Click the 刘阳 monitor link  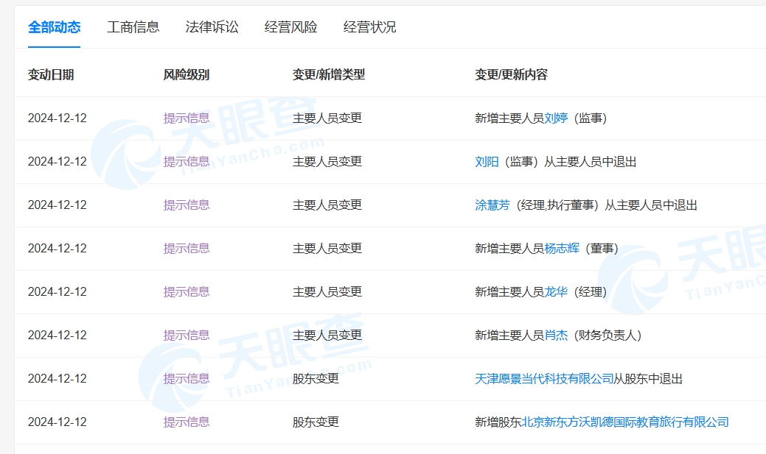[x=484, y=161]
